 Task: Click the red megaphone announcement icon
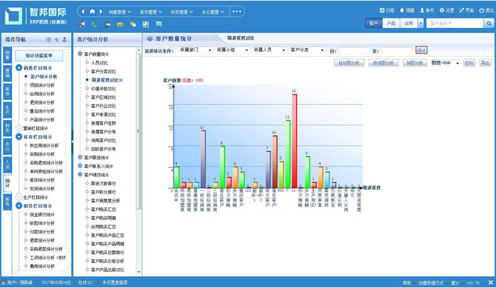(x=82, y=24)
